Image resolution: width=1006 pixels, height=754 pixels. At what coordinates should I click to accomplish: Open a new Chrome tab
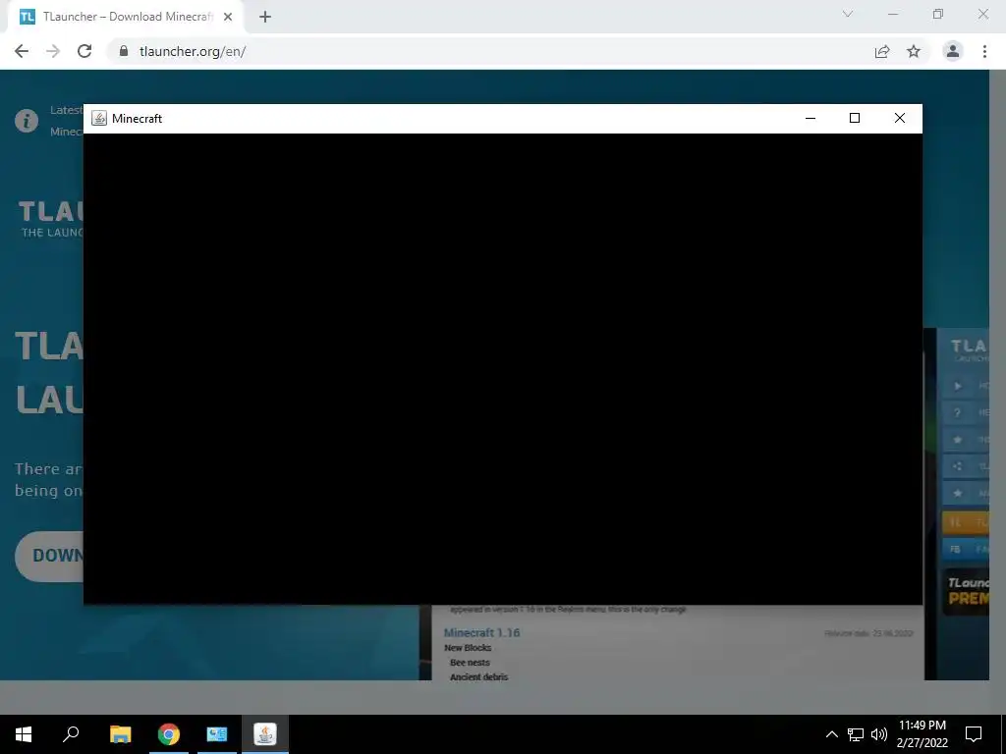265,17
